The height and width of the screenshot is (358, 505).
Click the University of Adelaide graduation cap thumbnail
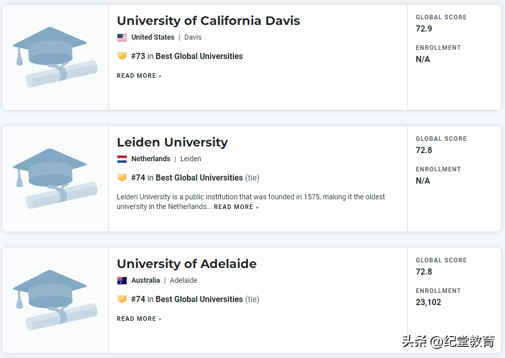55,300
